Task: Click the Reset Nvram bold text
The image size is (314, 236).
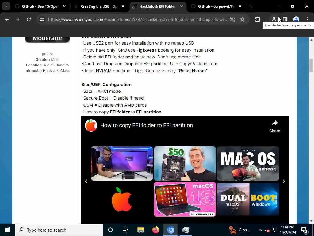Action: 192,71
